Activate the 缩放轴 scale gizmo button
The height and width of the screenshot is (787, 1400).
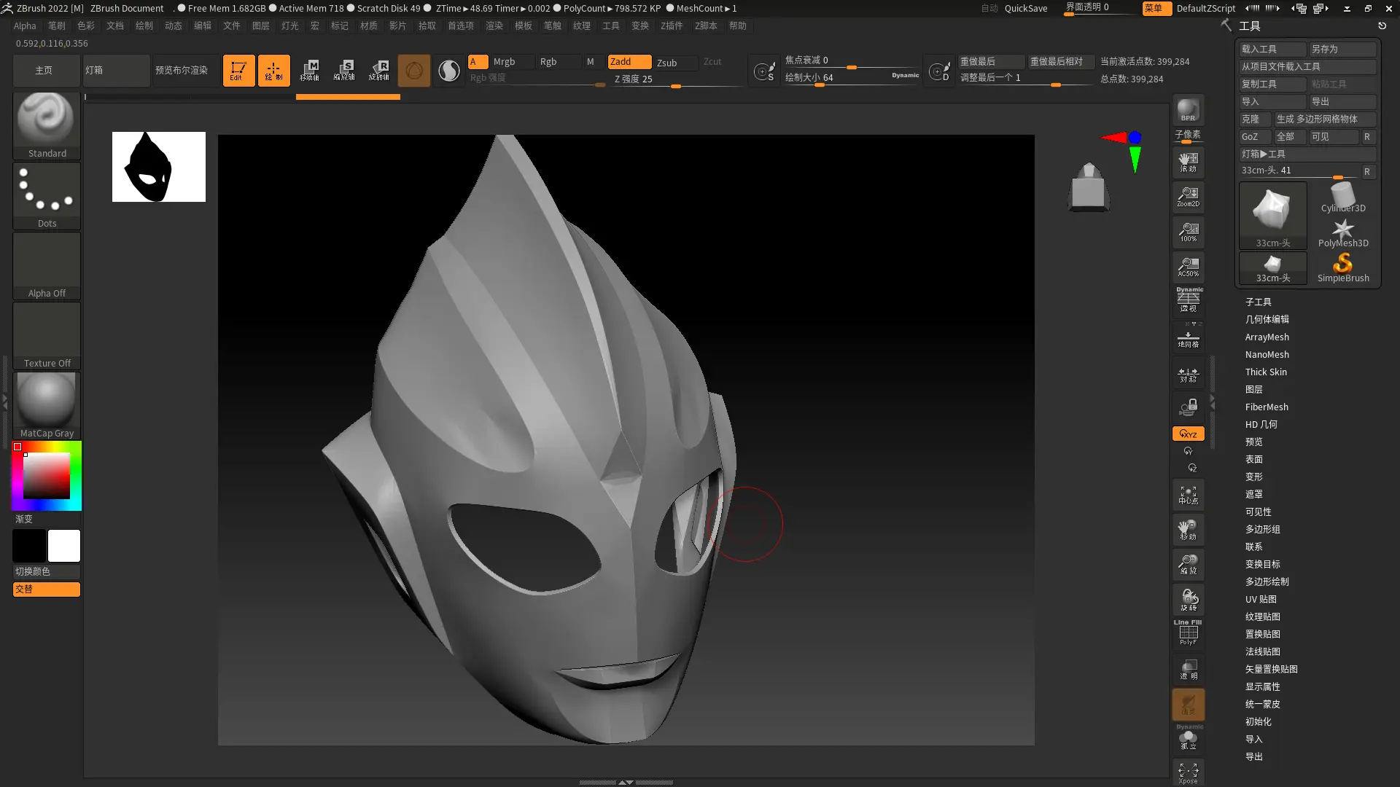point(344,71)
